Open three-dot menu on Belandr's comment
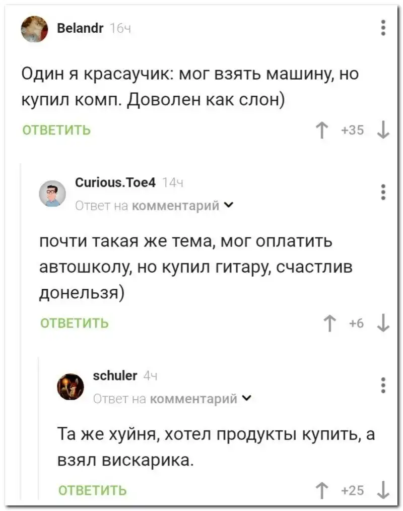The width and height of the screenshot is (403, 511). click(383, 28)
